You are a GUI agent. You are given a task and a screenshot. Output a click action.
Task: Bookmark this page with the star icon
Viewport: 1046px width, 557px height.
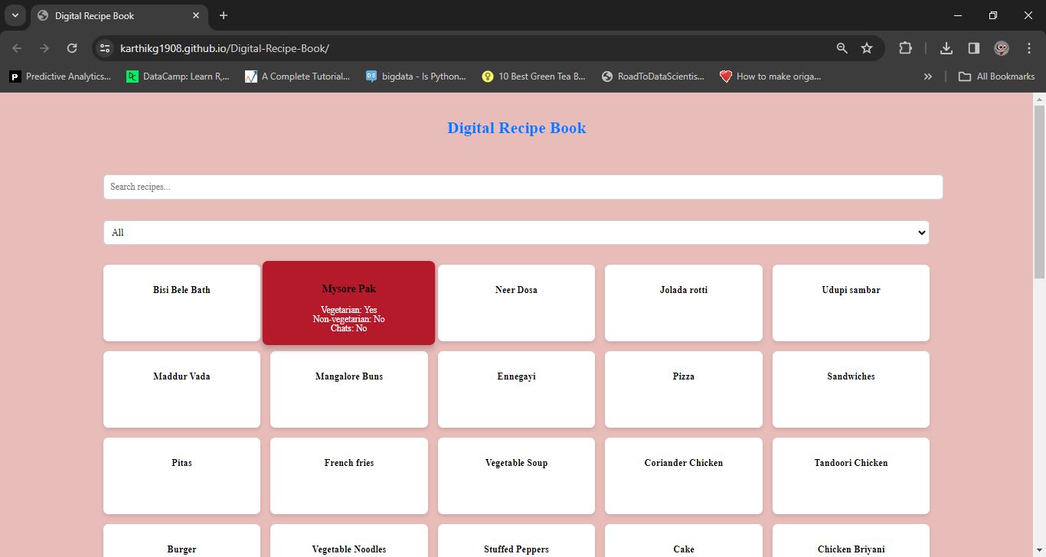(x=867, y=48)
